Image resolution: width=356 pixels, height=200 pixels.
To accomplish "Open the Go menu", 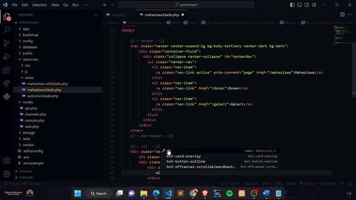I will (x=66, y=5).
